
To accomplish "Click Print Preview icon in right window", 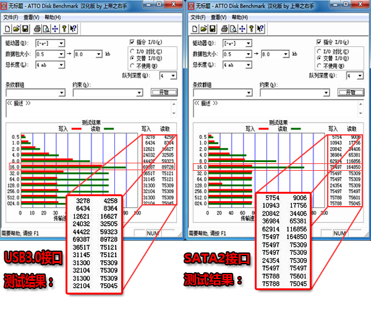I will pyautogui.click(x=233, y=29).
